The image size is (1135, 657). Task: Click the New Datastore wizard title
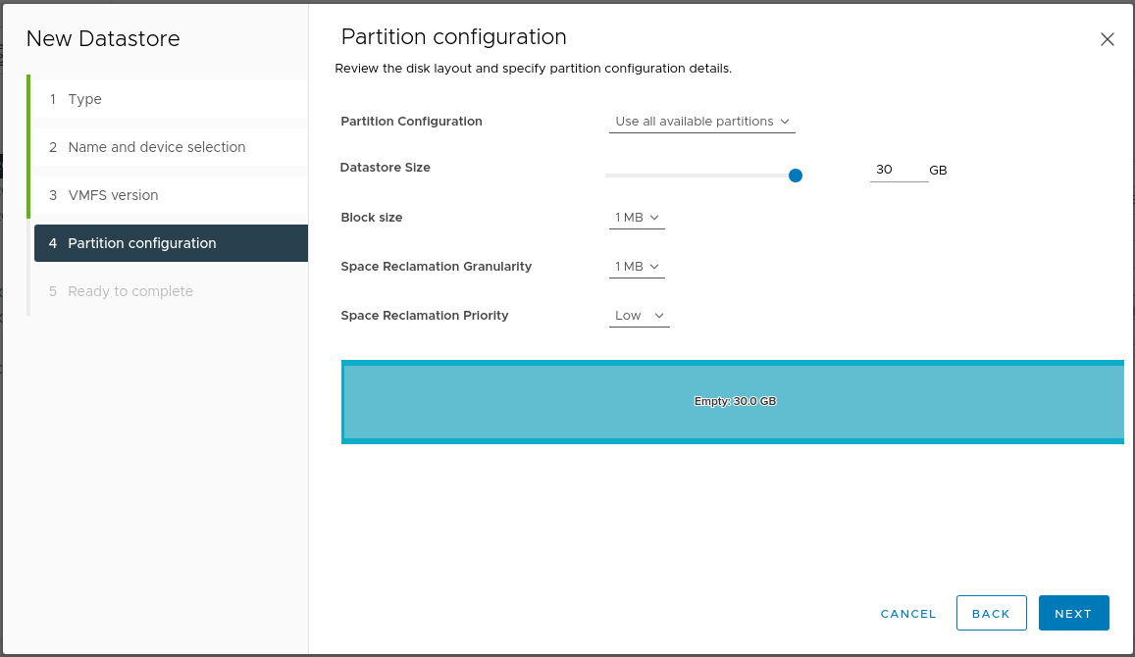[103, 39]
